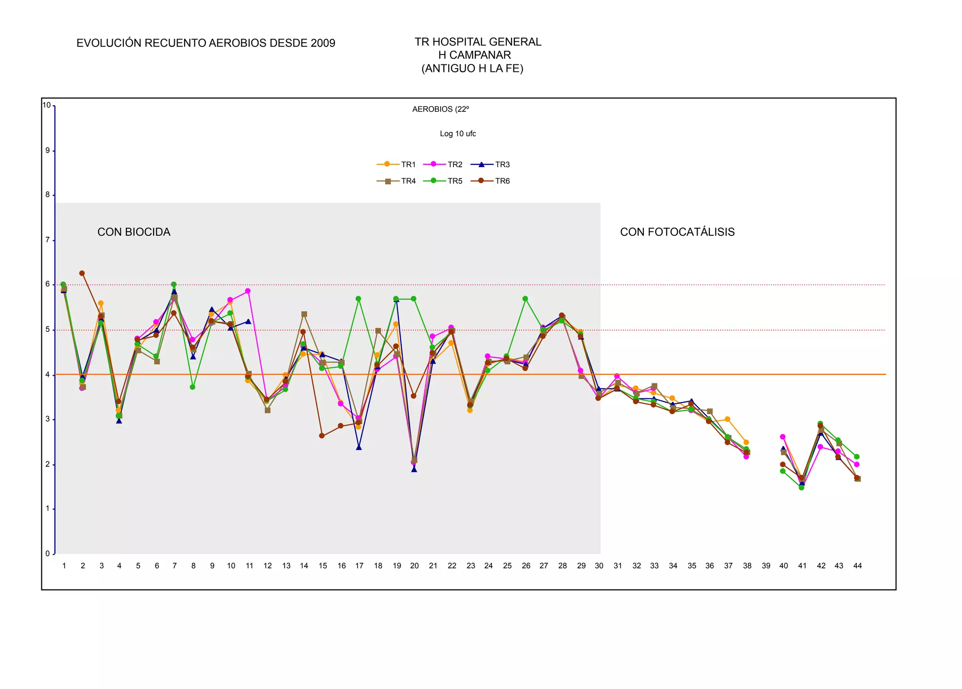Click x-axis label 39
Image resolution: width=962 pixels, height=689 pixels.
pos(766,566)
